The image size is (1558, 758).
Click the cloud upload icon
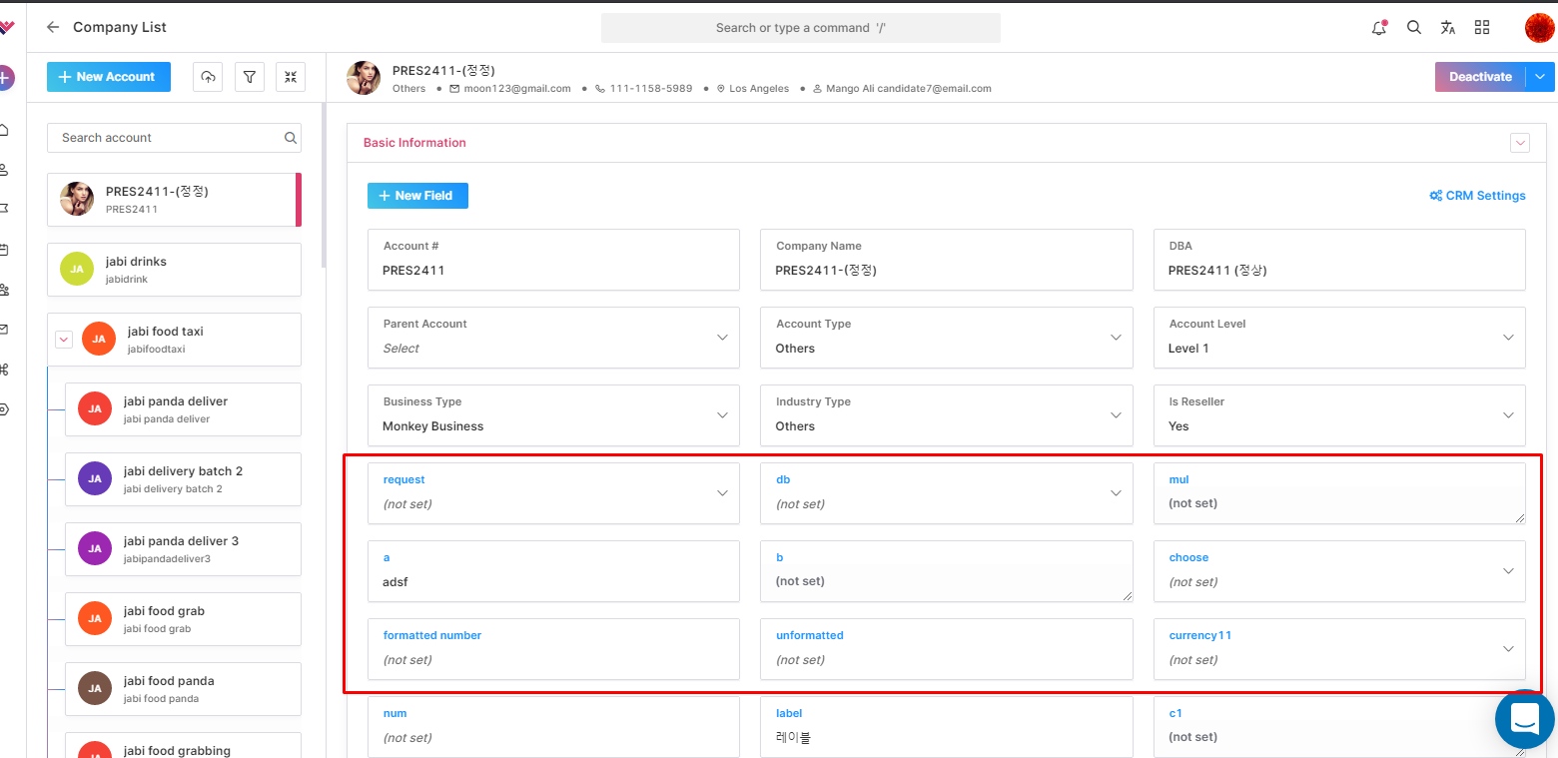click(207, 77)
